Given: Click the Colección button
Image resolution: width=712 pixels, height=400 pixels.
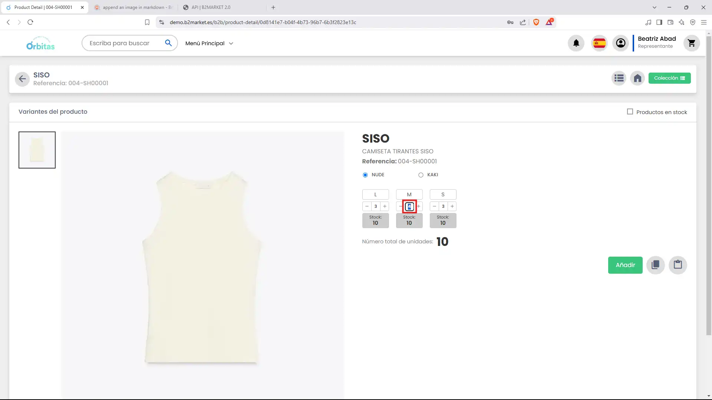Looking at the screenshot, I should pyautogui.click(x=669, y=78).
